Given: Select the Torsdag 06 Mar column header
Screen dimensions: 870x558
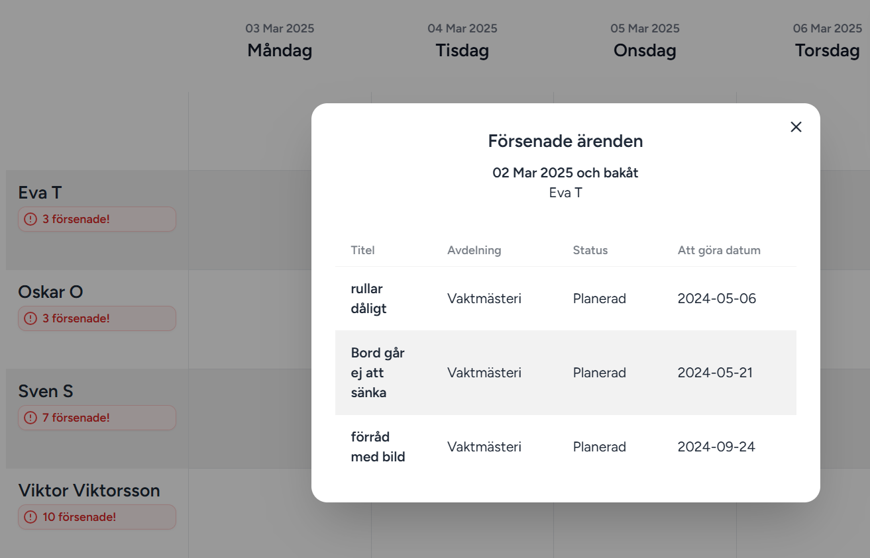Looking at the screenshot, I should point(827,42).
